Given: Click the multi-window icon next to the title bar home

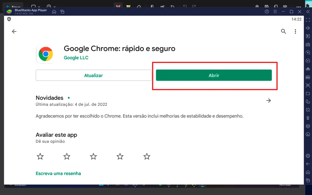Looking at the screenshot, I should click(62, 12).
